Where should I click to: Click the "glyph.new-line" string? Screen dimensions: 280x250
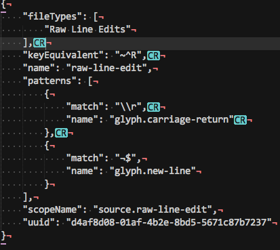pyautogui.click(x=153, y=171)
